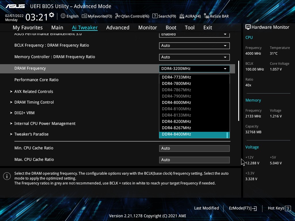Open the Advanced tab

tap(118, 28)
